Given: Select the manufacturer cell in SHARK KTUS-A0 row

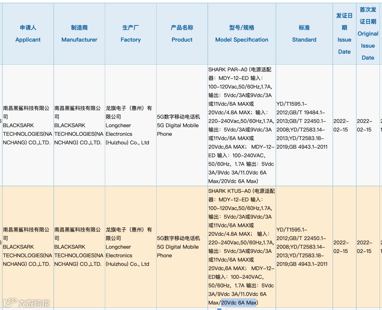Looking at the screenshot, I should point(80,247).
